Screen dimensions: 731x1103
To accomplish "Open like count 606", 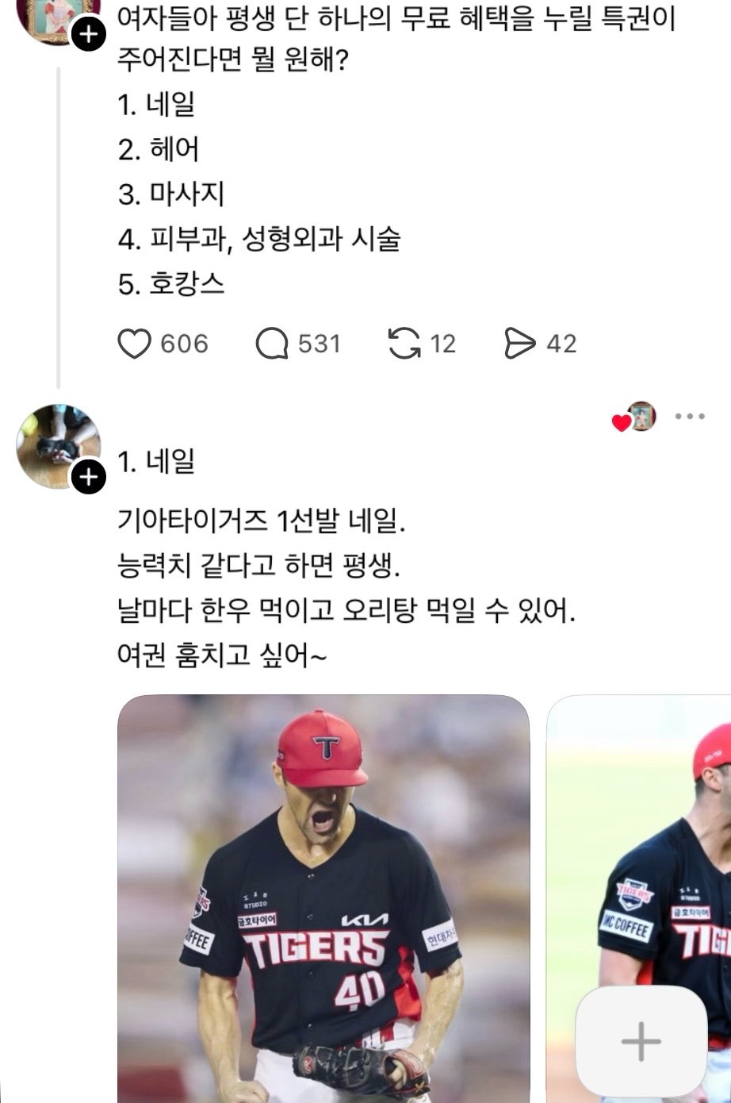I will coord(184,344).
